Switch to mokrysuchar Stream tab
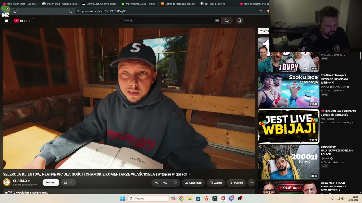 pos(139,4)
